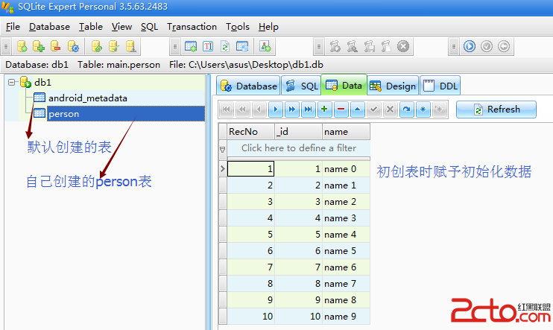553x330 pixels.
Task: Click the blue curved-arrow refresh navigator button
Action: 406,110
